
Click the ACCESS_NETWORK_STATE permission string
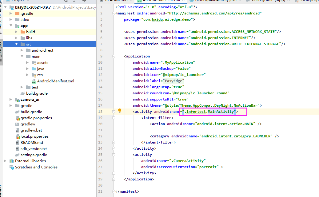pyautogui.click(x=233, y=32)
